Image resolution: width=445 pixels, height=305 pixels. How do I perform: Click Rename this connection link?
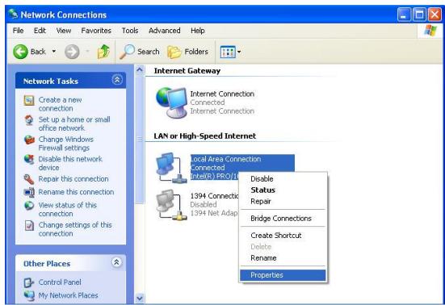click(x=76, y=192)
